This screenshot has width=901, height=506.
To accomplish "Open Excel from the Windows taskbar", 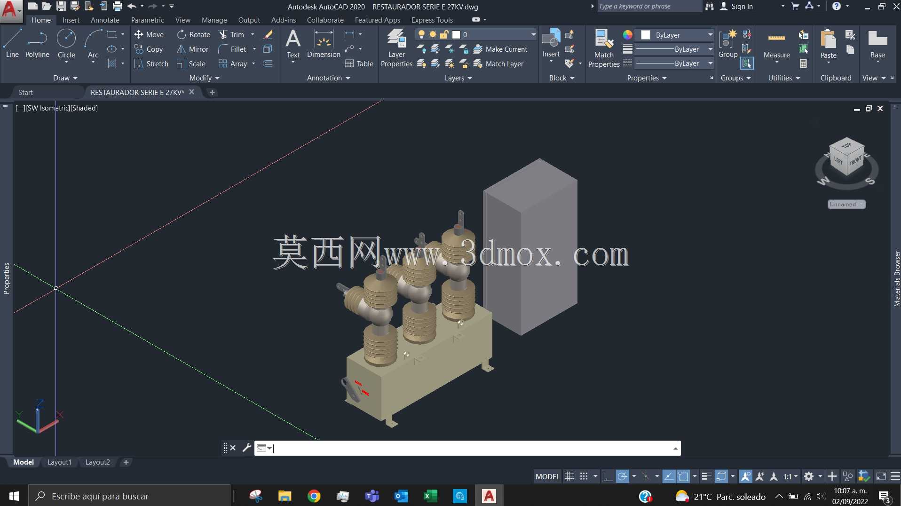I will pos(430,496).
